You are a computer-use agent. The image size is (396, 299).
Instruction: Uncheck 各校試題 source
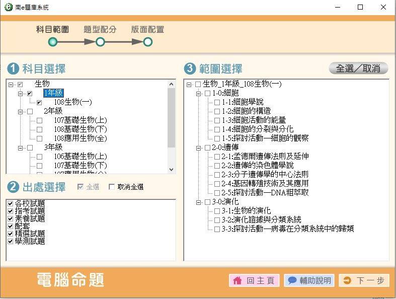tap(11, 203)
